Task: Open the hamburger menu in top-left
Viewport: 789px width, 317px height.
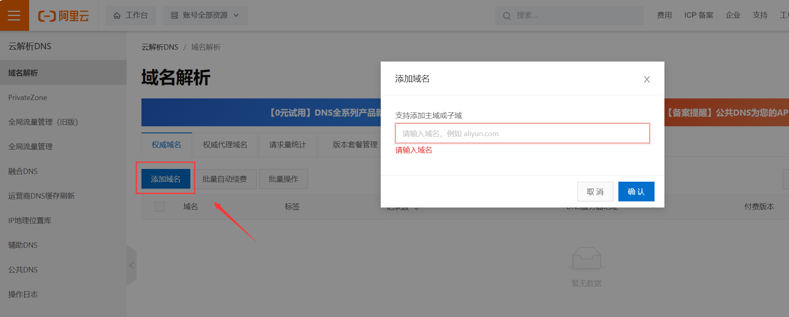Action: [x=14, y=16]
